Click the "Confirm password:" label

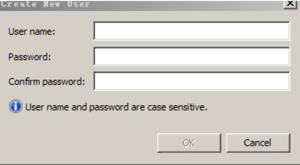coord(46,82)
